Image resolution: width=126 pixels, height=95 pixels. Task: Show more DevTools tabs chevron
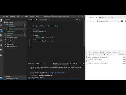coord(120,52)
